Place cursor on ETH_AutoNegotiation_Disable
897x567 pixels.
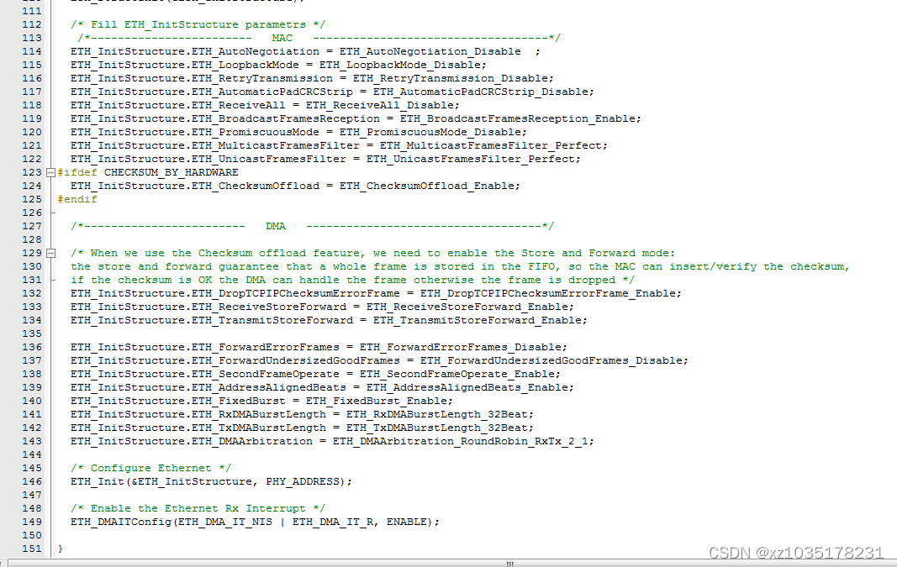pyautogui.click(x=430, y=51)
